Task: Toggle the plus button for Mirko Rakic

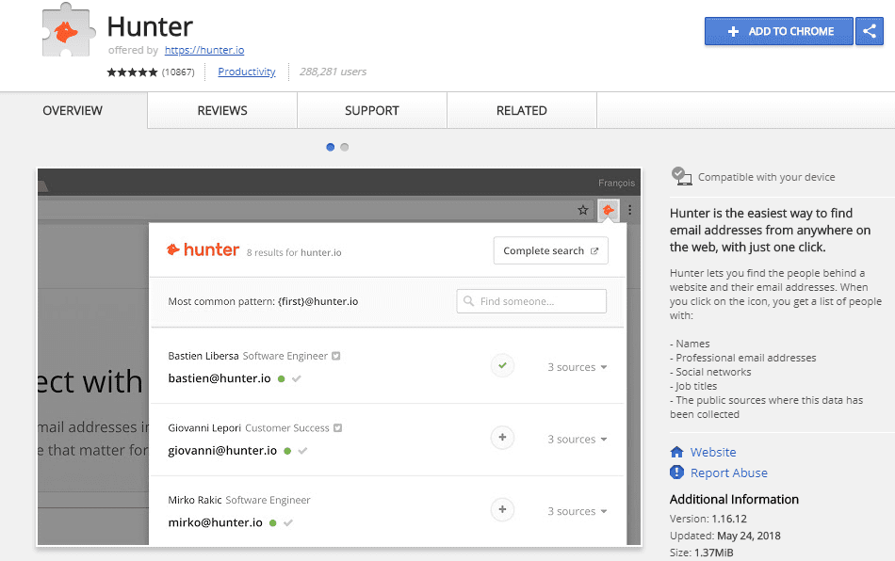Action: (x=503, y=509)
